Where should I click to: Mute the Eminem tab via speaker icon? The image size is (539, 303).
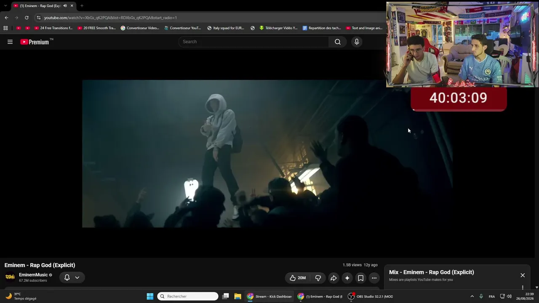click(65, 6)
